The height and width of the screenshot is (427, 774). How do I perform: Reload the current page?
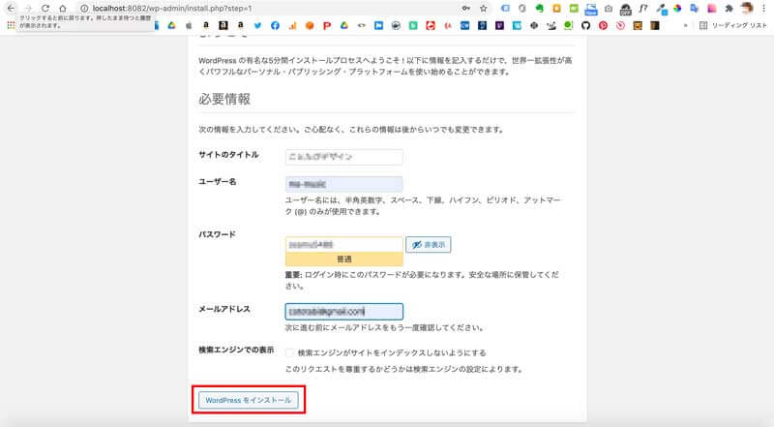tap(45, 8)
